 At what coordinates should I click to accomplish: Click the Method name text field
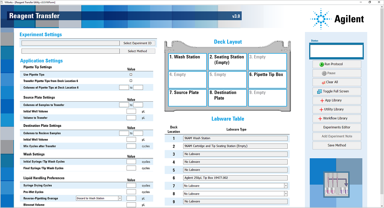point(71,51)
